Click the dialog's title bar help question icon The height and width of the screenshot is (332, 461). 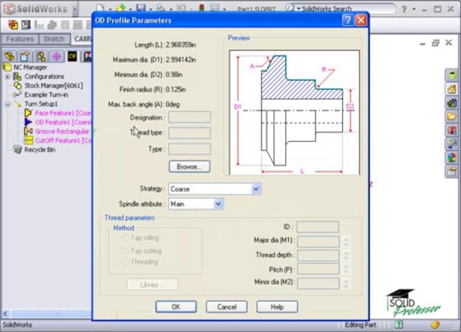(348, 20)
